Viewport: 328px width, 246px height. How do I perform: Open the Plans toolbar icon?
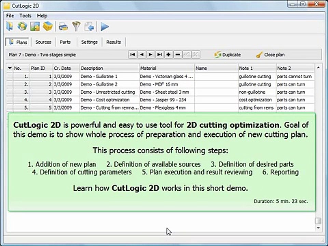10,27
